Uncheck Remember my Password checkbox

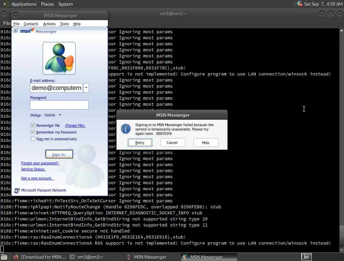[33, 132]
